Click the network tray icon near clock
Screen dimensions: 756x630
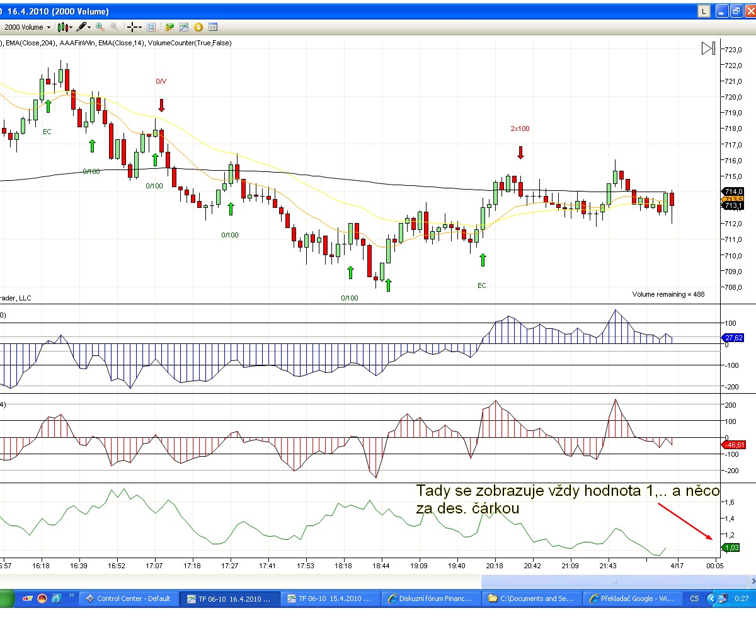(723, 598)
